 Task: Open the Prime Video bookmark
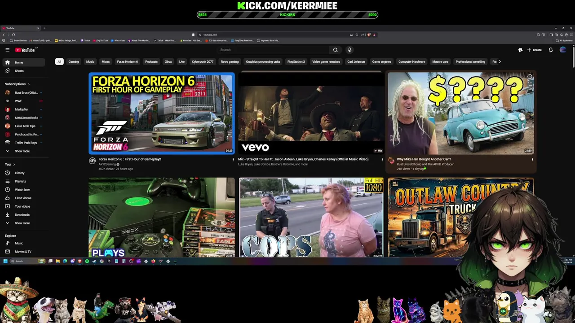[118, 40]
